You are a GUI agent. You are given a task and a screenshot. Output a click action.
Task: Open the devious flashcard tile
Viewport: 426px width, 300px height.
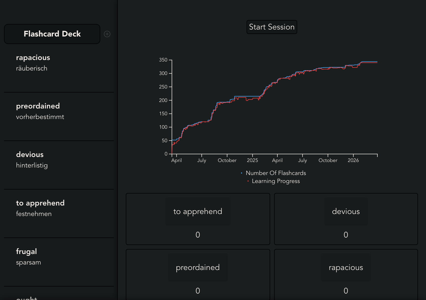click(x=346, y=211)
